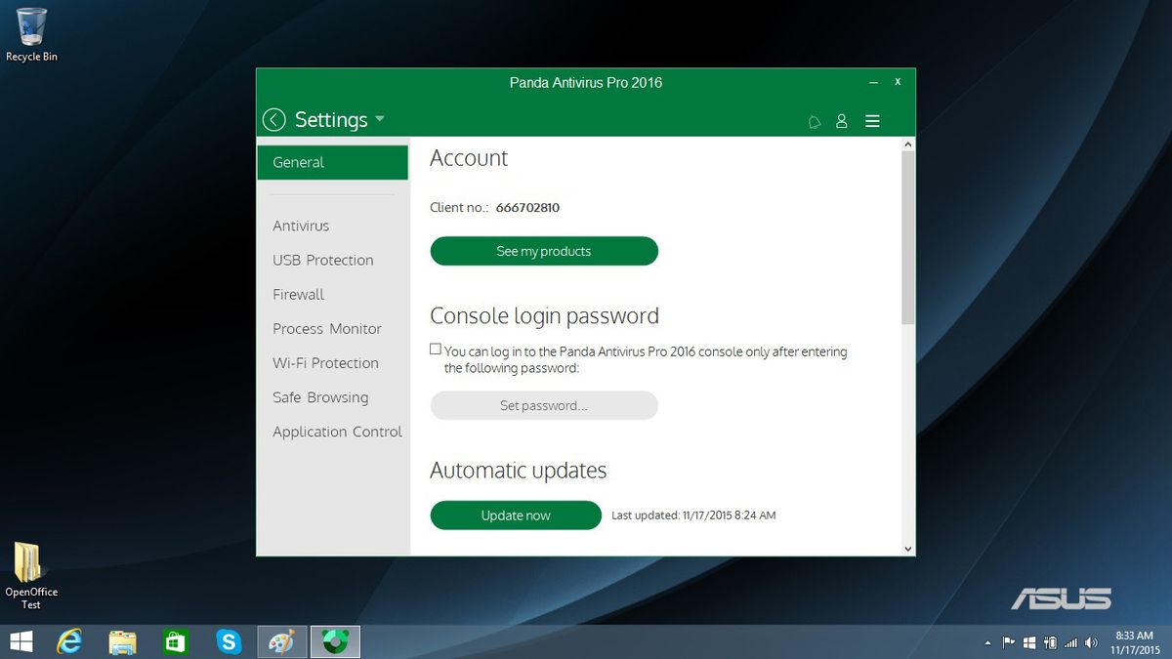1172x659 pixels.
Task: Open USB Protection settings
Action: point(323,260)
